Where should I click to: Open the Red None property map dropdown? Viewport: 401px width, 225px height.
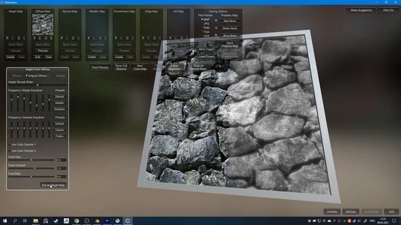click(230, 21)
